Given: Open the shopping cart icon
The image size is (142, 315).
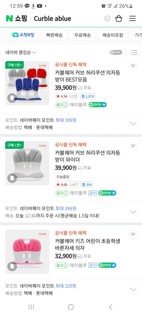Looking at the screenshot, I should (x=119, y=19).
